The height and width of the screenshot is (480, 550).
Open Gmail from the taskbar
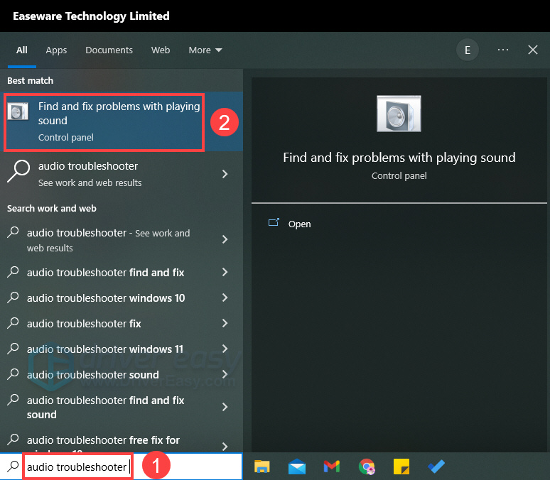pyautogui.click(x=331, y=467)
